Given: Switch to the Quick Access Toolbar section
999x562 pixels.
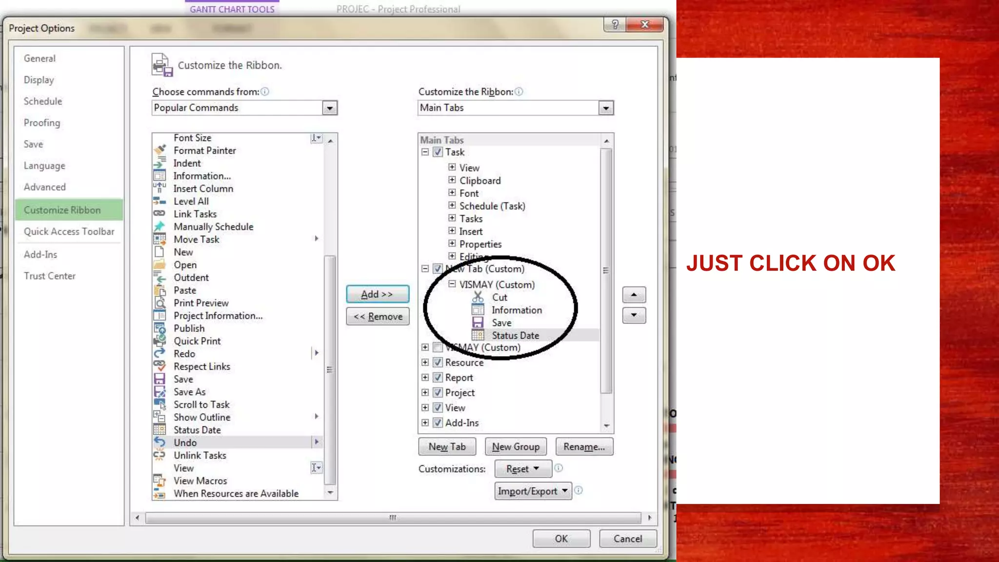Looking at the screenshot, I should (69, 232).
